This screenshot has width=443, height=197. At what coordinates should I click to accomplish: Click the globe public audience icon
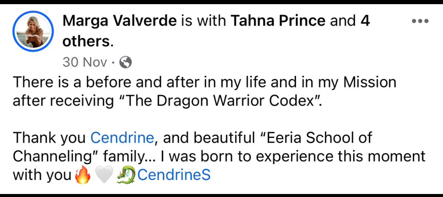[125, 62]
